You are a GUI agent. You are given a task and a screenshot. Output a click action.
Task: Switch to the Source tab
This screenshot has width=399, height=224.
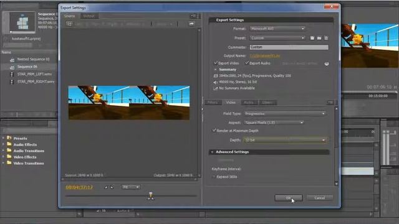click(x=69, y=16)
